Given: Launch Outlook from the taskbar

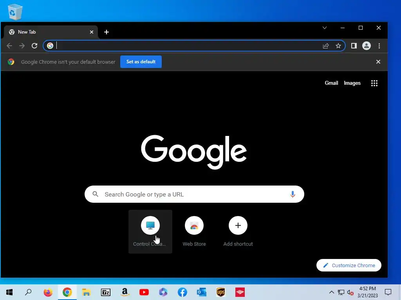Looking at the screenshot, I should [x=202, y=292].
